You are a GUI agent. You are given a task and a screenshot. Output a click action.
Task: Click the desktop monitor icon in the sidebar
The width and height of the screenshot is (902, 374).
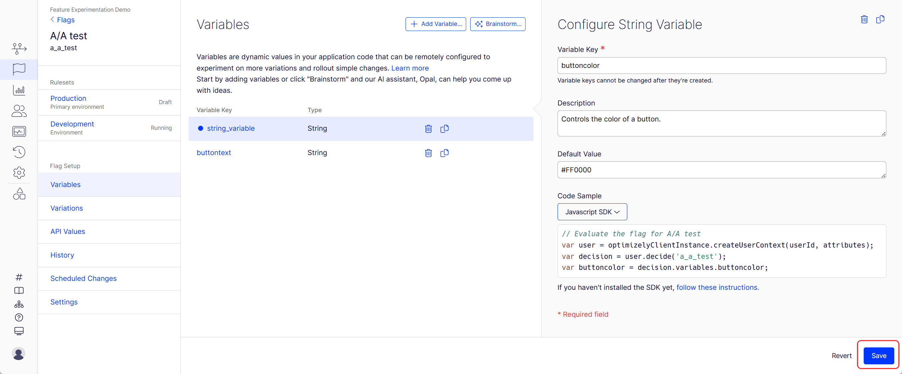[x=19, y=331]
